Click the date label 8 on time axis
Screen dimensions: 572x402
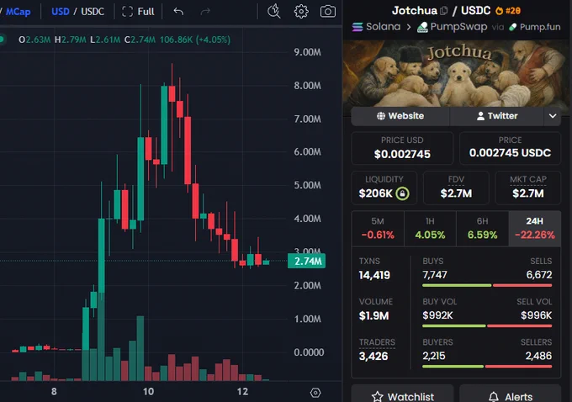point(54,391)
